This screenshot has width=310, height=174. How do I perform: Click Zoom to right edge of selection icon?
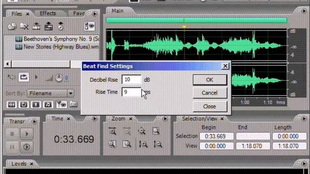point(127,145)
